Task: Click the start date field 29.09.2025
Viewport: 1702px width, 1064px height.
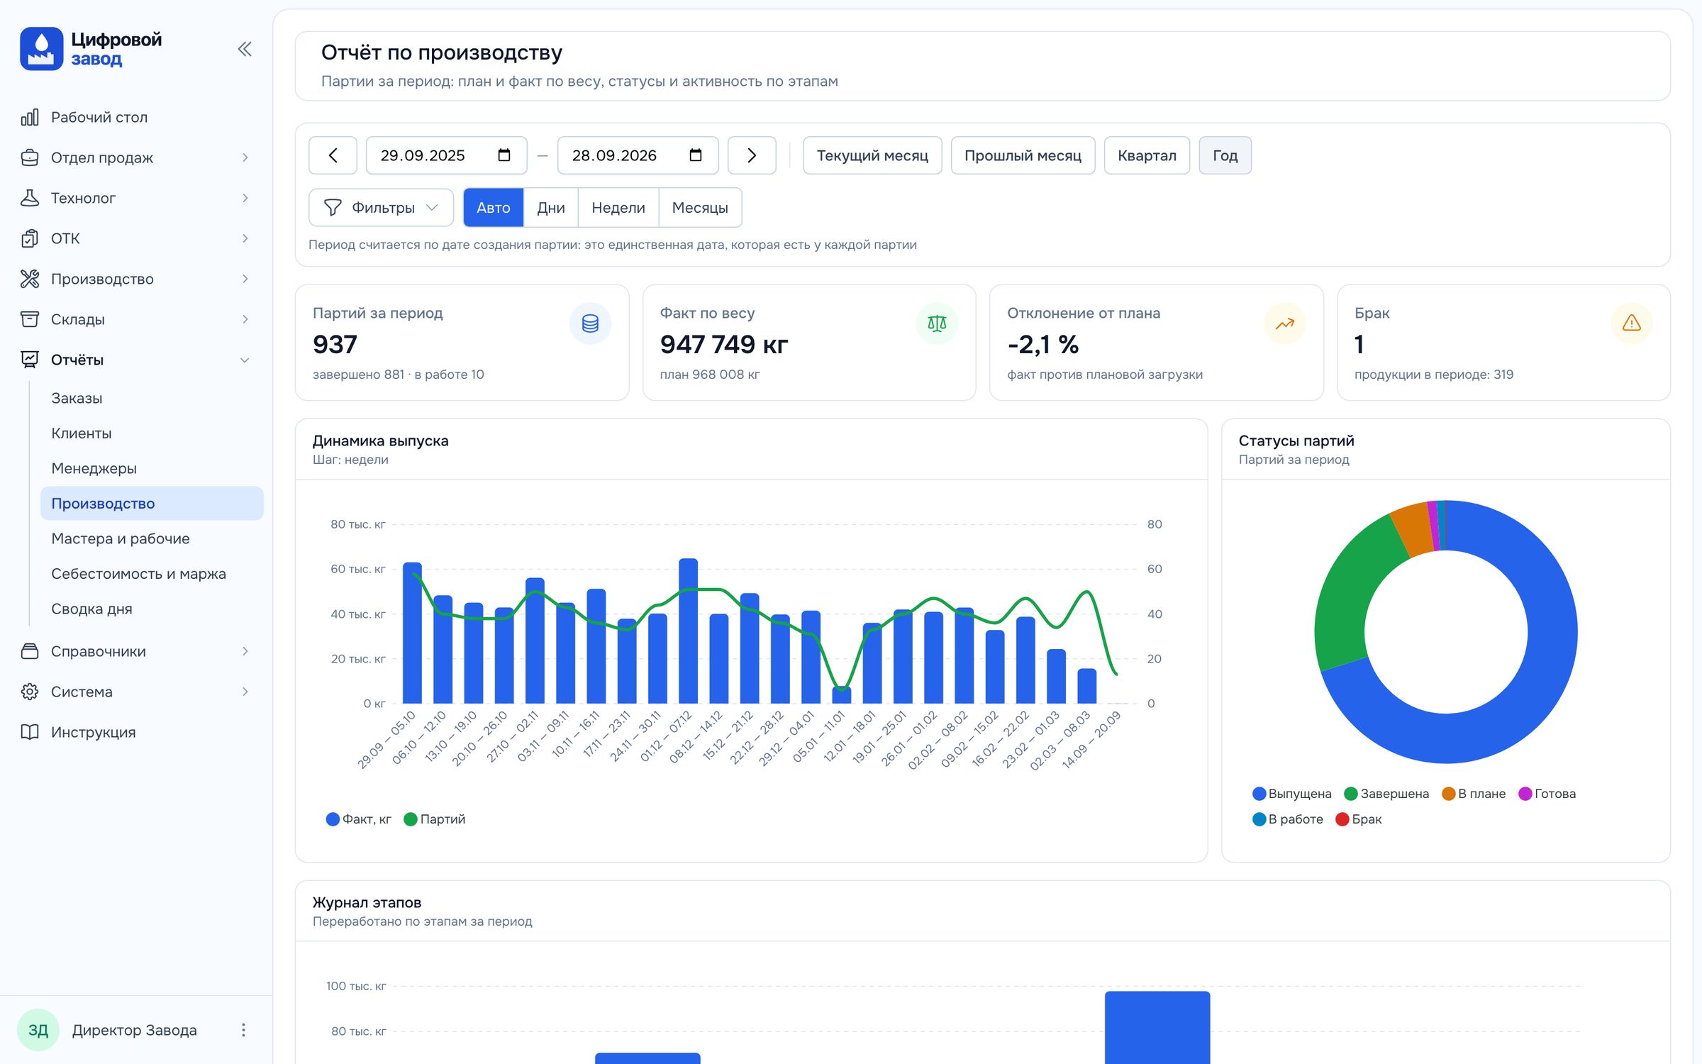Action: 446,155
